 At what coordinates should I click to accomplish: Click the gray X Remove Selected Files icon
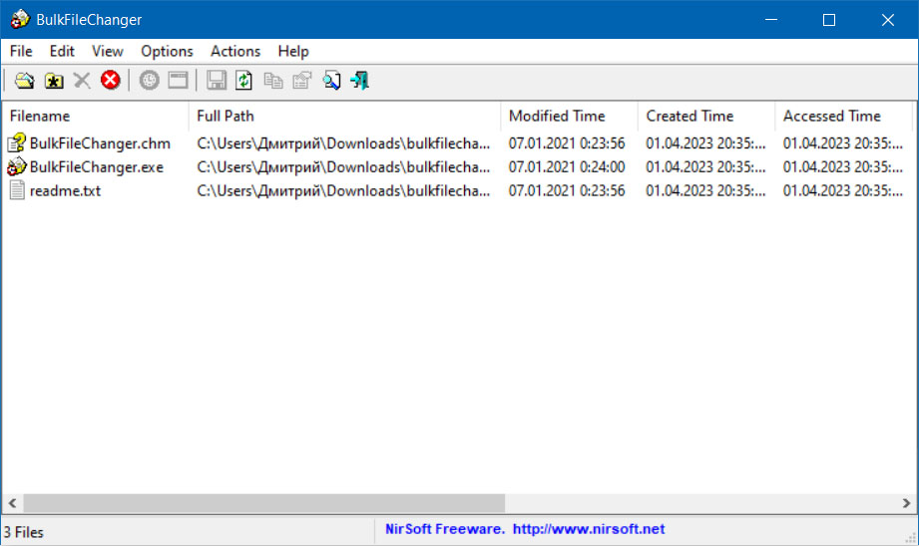pyautogui.click(x=82, y=80)
